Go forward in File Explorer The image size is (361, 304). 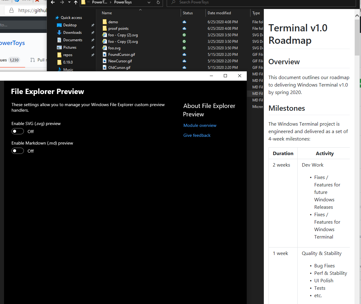point(62,2)
